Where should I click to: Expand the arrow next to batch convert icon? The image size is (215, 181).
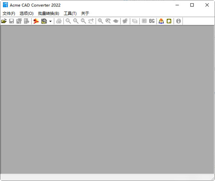(x=50, y=21)
